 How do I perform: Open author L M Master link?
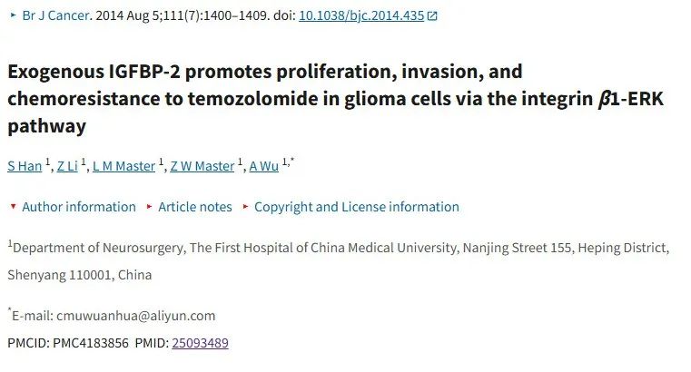tap(123, 166)
